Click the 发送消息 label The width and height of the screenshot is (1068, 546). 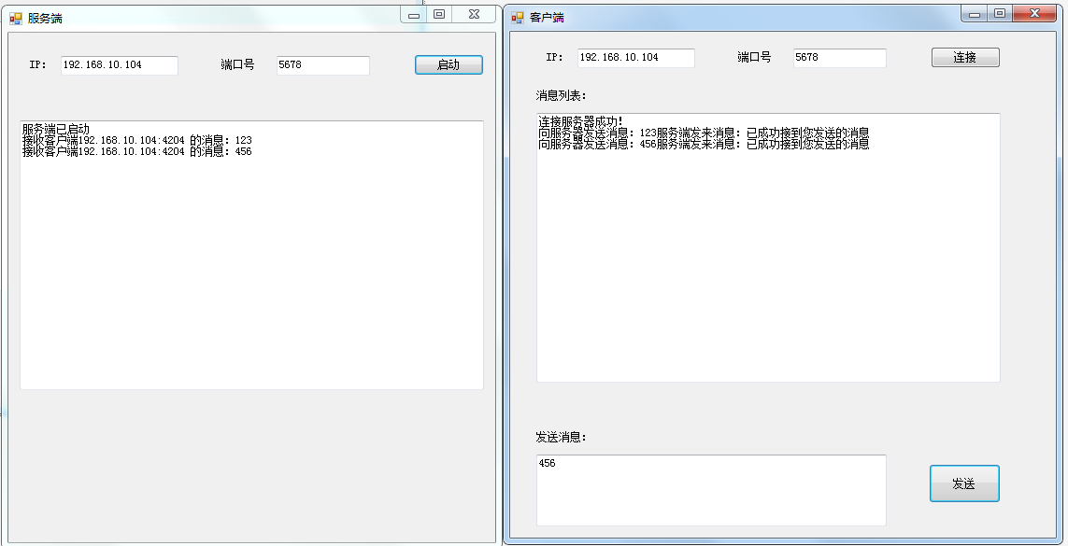(x=561, y=437)
